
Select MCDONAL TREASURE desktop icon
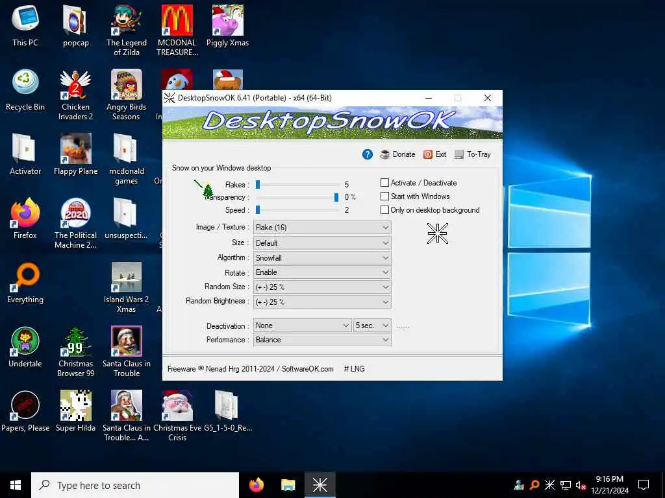pyautogui.click(x=177, y=30)
